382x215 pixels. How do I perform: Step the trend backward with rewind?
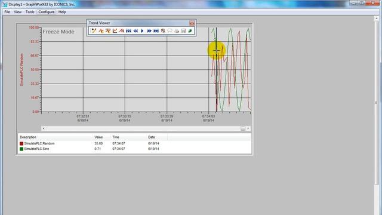pos(135,30)
